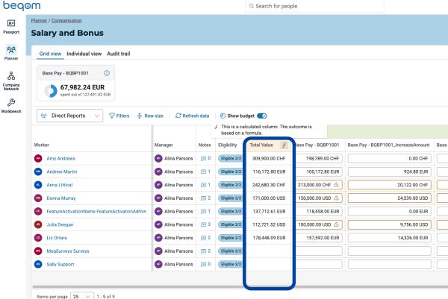Click the Total Value formula icon
Viewport: 448px width, 299px height.
coord(284,145)
